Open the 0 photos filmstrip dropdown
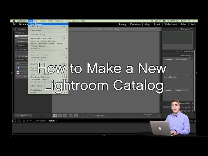 click(x=53, y=121)
